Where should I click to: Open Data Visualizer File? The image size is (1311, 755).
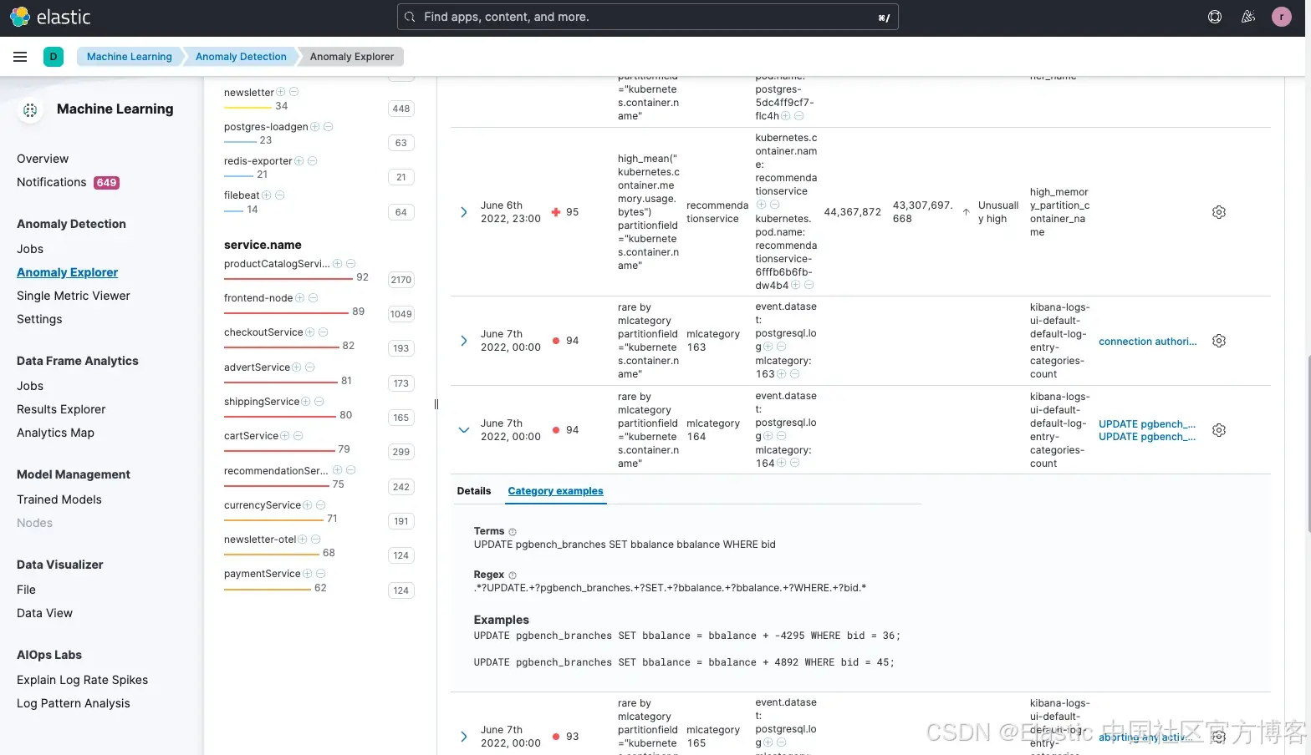pos(26,590)
